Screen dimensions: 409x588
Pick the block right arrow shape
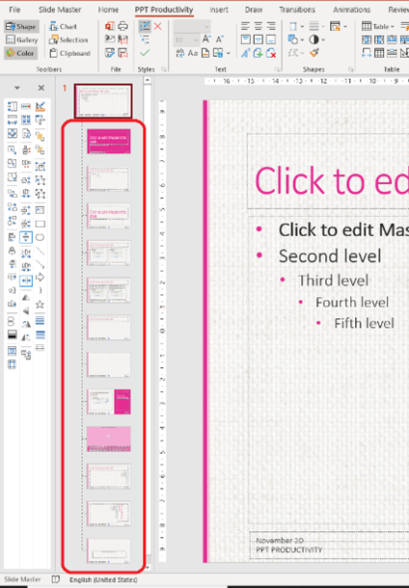40,278
